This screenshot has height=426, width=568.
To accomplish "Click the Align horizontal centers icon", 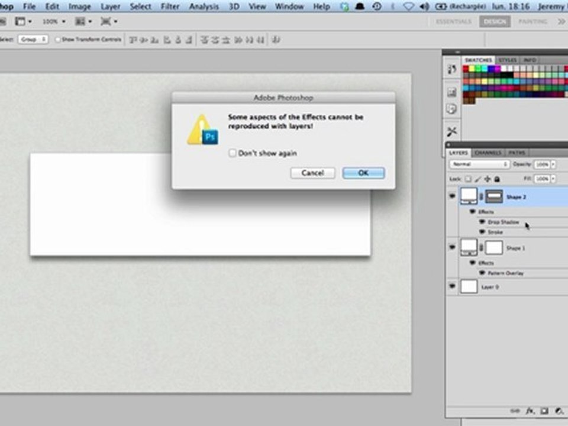I will click(178, 40).
